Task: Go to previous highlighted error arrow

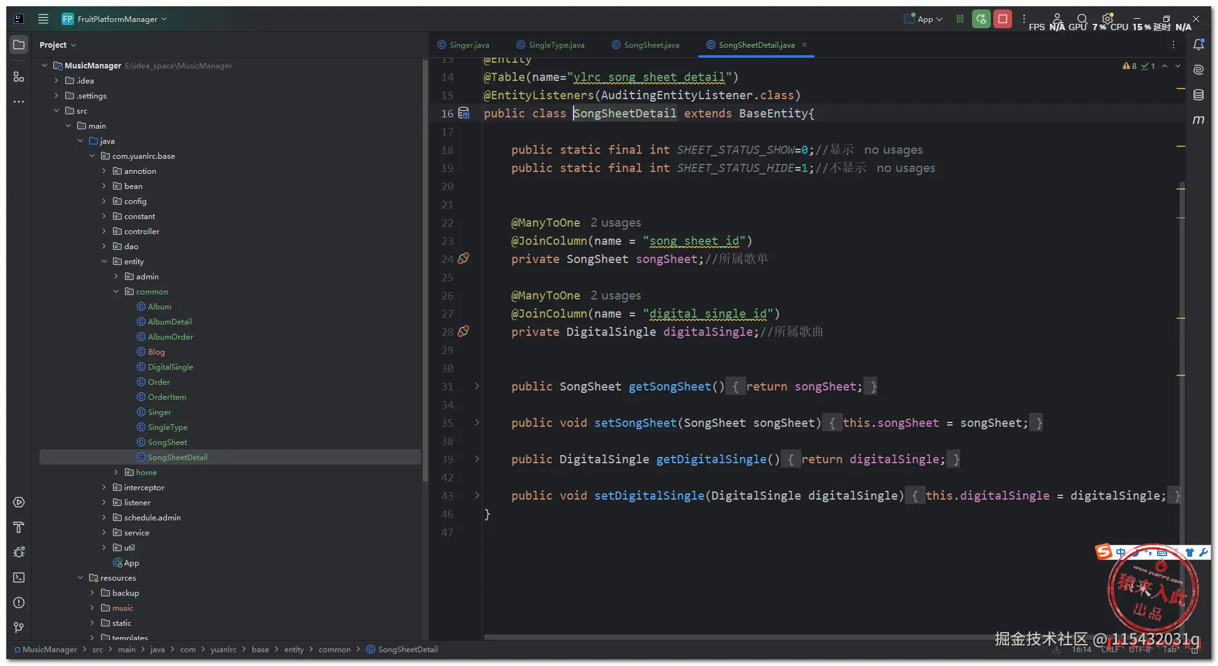Action: pyautogui.click(x=1165, y=66)
